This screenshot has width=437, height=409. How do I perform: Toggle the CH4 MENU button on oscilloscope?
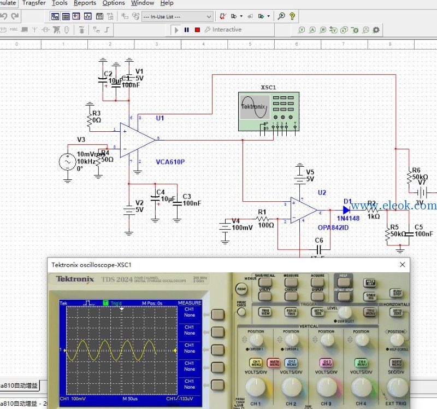pos(362,363)
